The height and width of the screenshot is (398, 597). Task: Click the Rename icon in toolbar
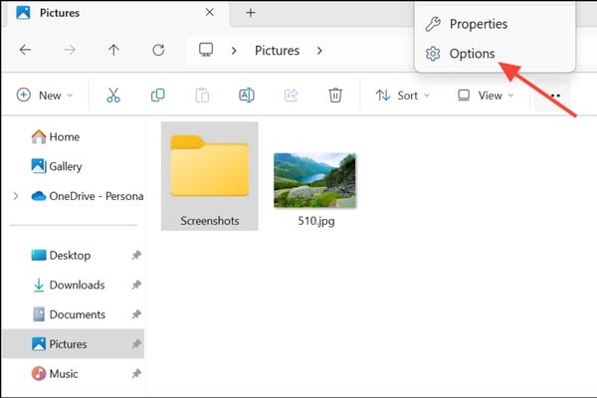(x=247, y=96)
